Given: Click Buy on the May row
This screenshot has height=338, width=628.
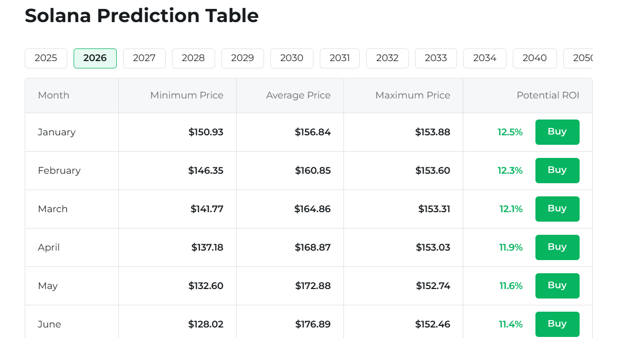Looking at the screenshot, I should pos(557,286).
